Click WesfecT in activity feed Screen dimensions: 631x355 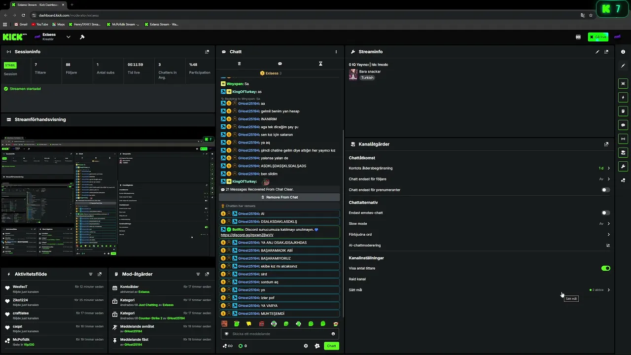pyautogui.click(x=20, y=286)
